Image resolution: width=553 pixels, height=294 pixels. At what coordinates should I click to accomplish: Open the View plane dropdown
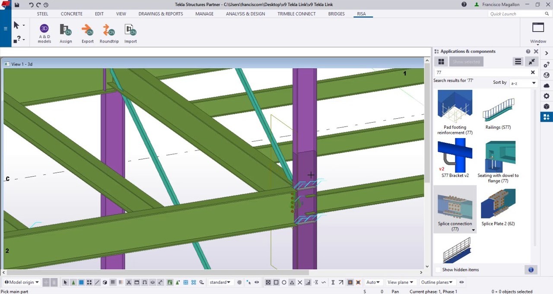point(400,282)
